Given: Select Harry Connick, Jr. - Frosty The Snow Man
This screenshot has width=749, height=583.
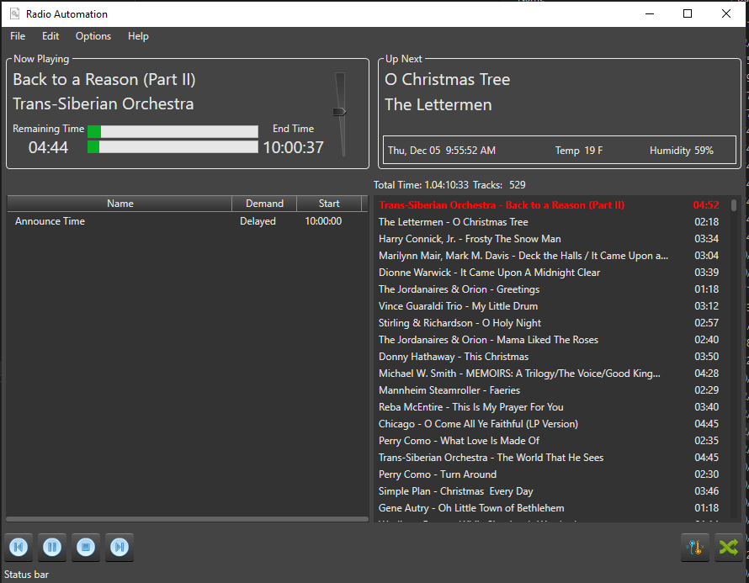Looking at the screenshot, I should coord(550,239).
